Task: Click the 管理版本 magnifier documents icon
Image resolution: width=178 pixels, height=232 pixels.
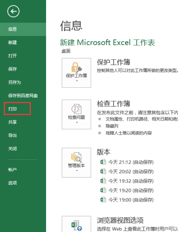Action: point(76,157)
